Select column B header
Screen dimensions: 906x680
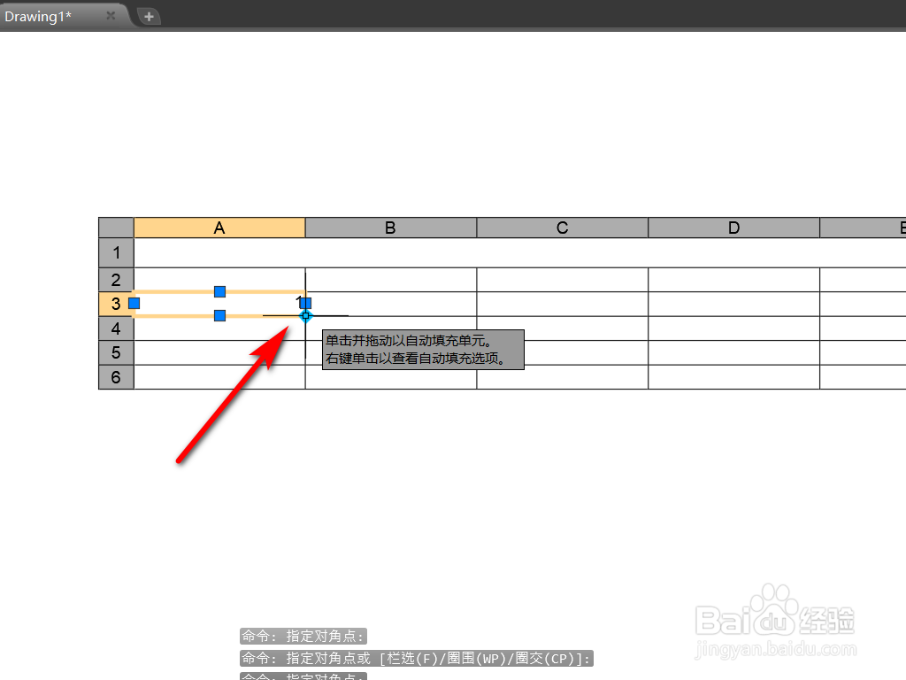coord(390,228)
